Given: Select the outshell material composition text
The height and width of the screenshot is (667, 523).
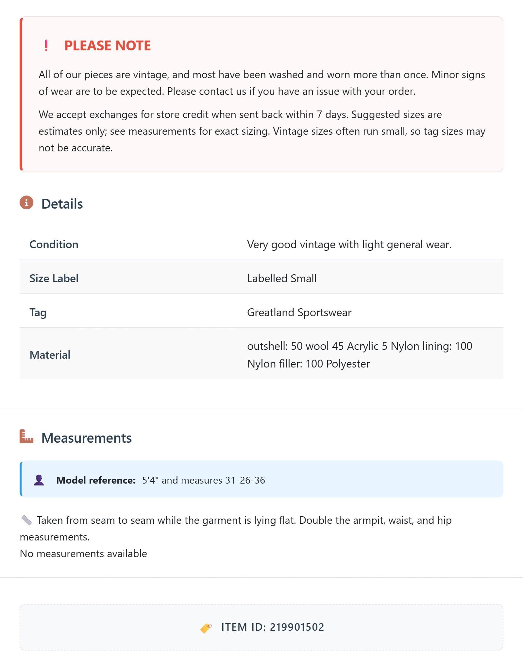Looking at the screenshot, I should [360, 355].
